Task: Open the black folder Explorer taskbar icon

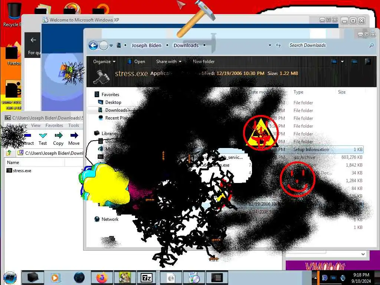Action: point(33,278)
